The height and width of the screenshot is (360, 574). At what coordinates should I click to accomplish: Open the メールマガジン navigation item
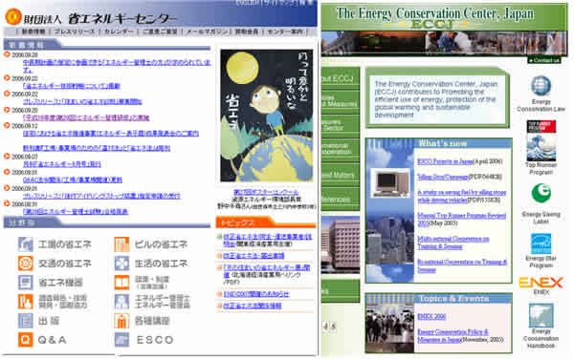(207, 32)
